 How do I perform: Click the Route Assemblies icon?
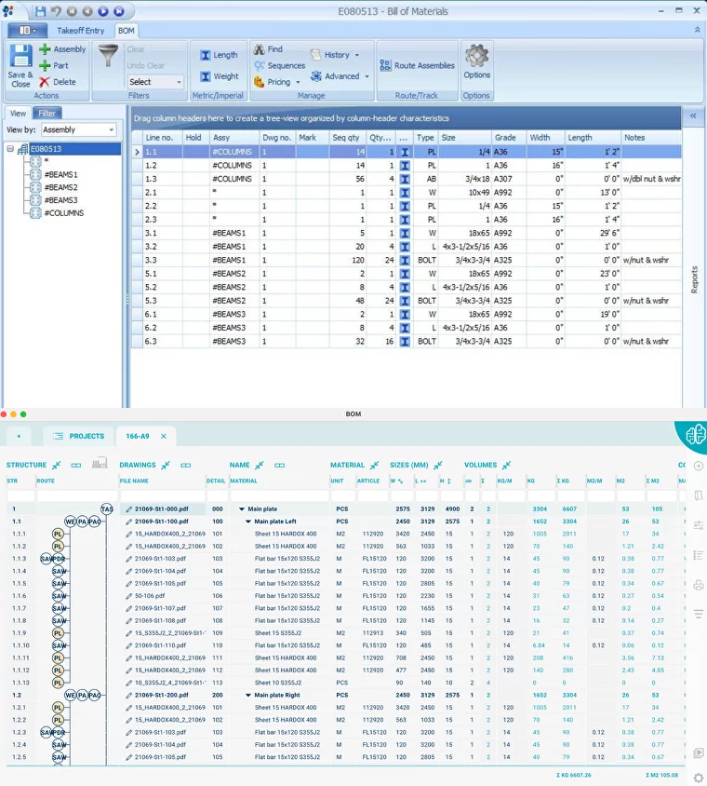pyautogui.click(x=385, y=66)
